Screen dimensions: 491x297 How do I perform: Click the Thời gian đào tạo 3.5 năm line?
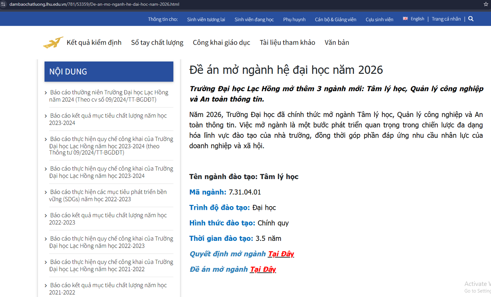235,239
